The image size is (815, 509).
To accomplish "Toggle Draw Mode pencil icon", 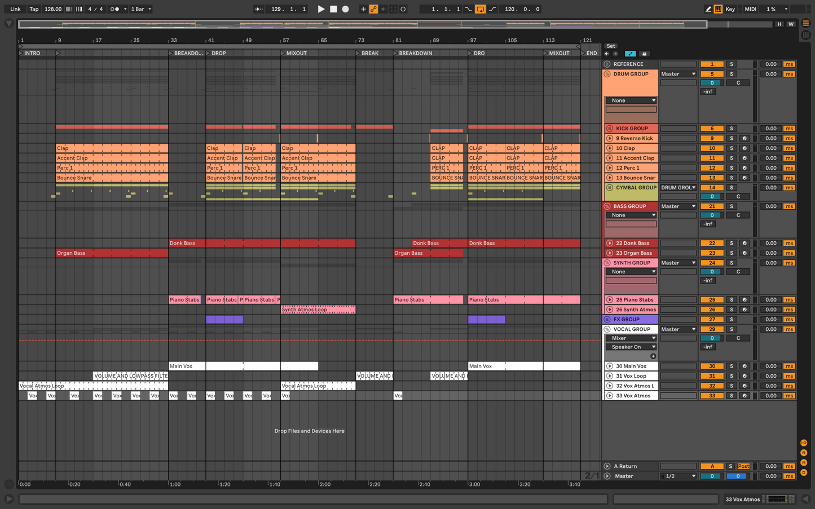I will point(708,9).
